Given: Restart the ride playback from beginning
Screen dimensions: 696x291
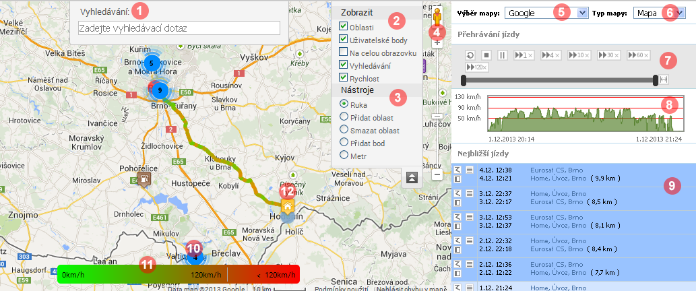Looking at the screenshot, I should tap(471, 55).
